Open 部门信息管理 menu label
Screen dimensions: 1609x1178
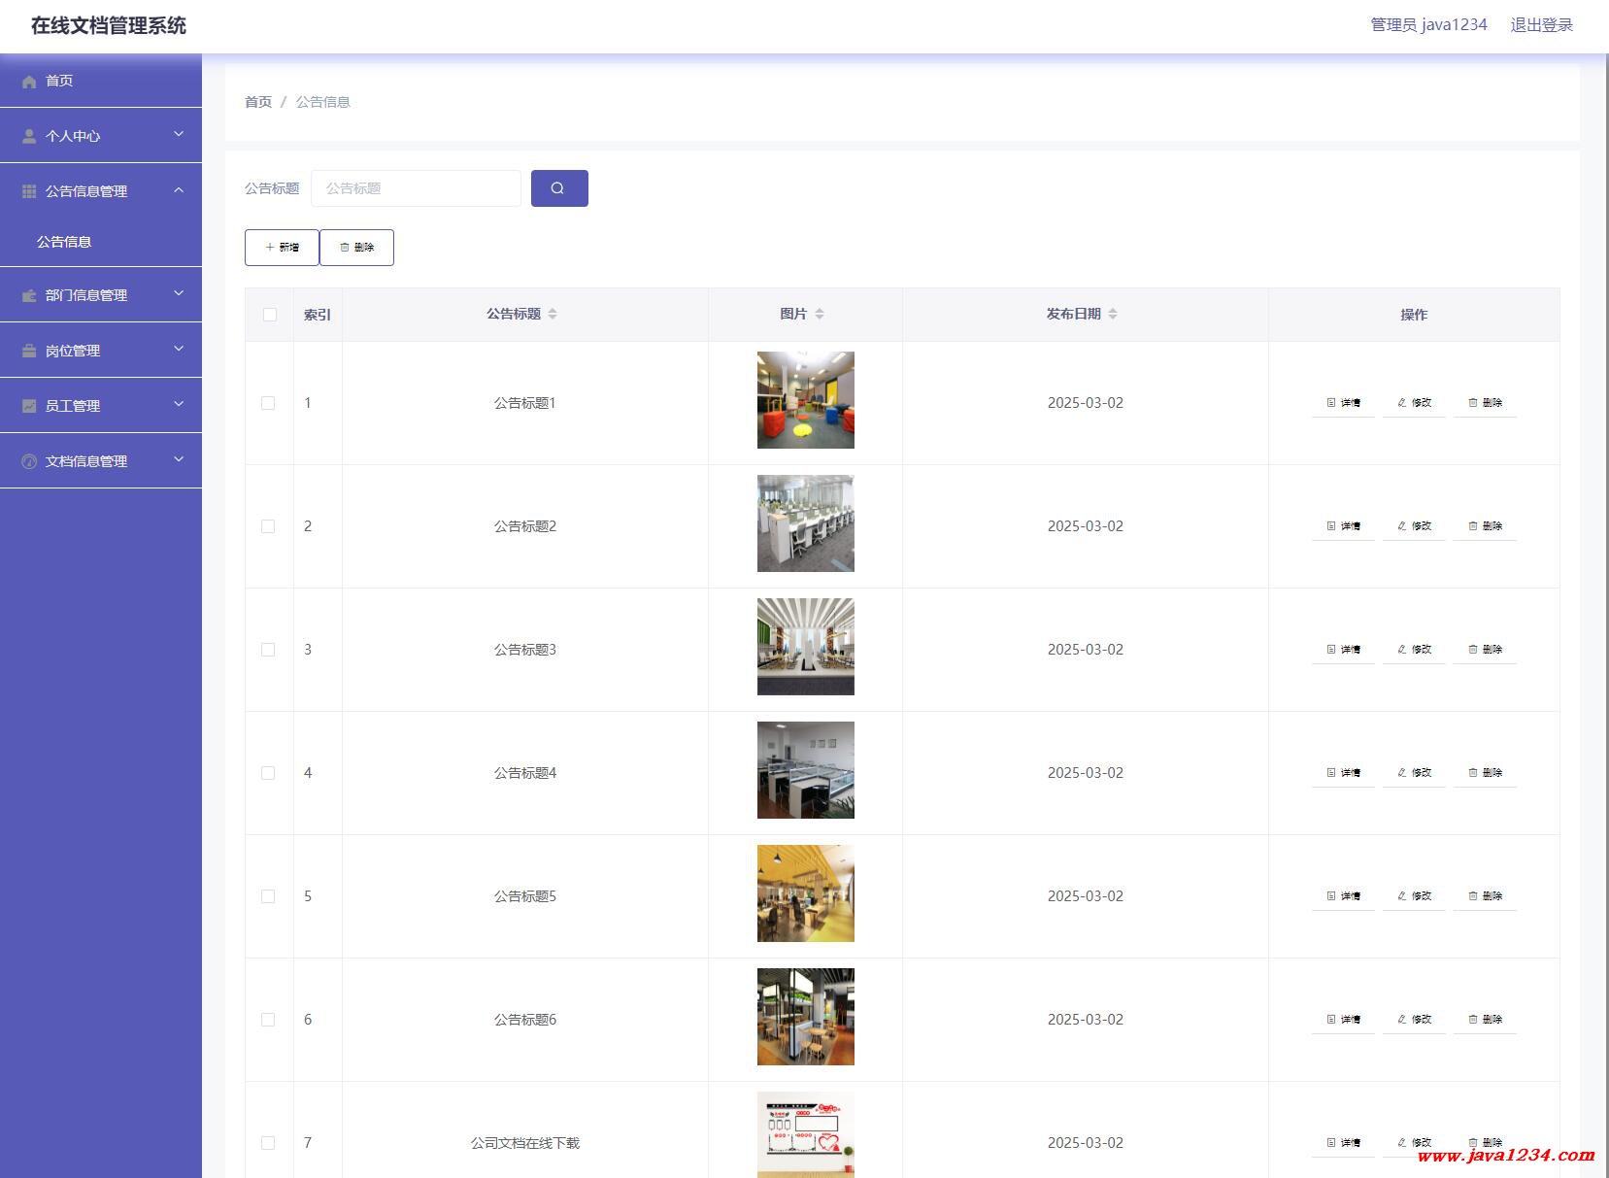click(86, 295)
